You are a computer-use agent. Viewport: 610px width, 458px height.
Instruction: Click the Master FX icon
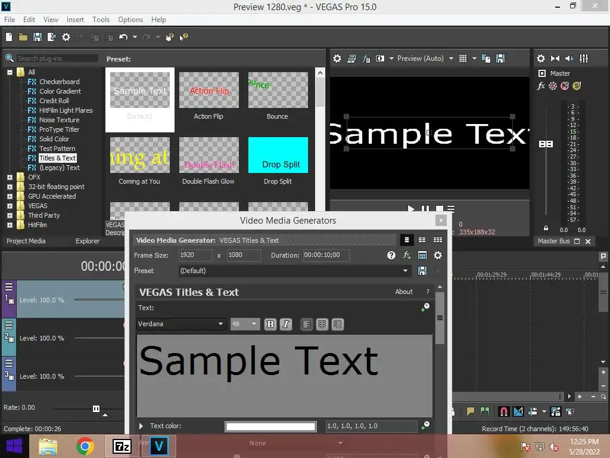point(541,86)
